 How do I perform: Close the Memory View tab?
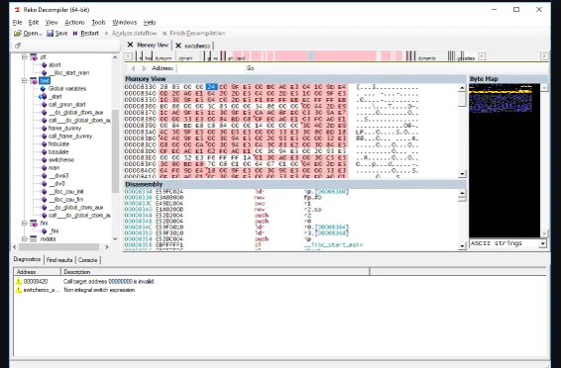(x=130, y=45)
